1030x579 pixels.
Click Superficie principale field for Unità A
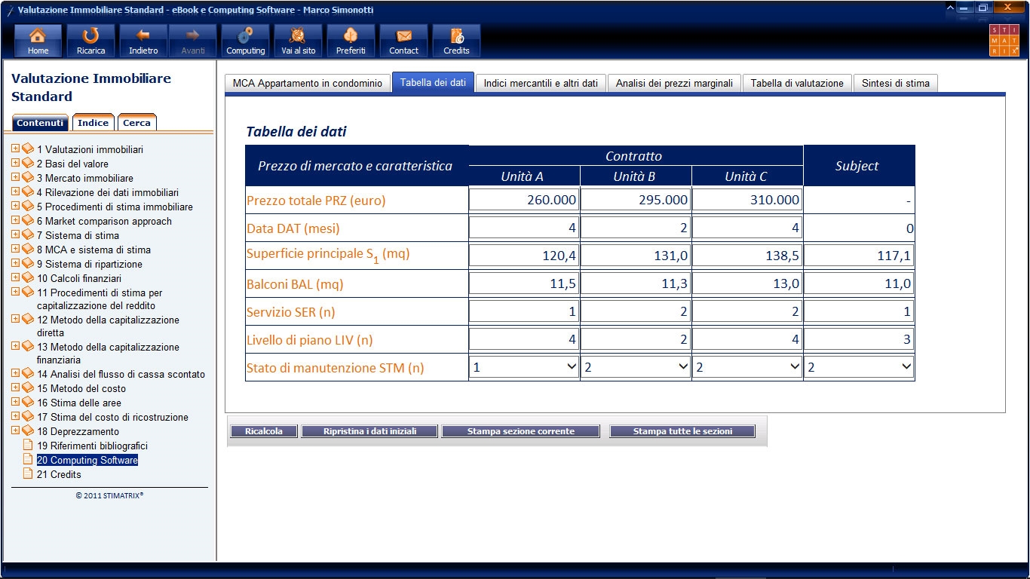coord(524,256)
